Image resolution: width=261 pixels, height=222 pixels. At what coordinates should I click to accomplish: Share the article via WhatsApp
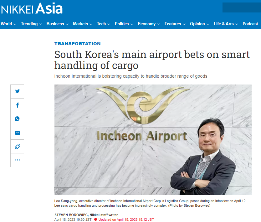coord(17,119)
